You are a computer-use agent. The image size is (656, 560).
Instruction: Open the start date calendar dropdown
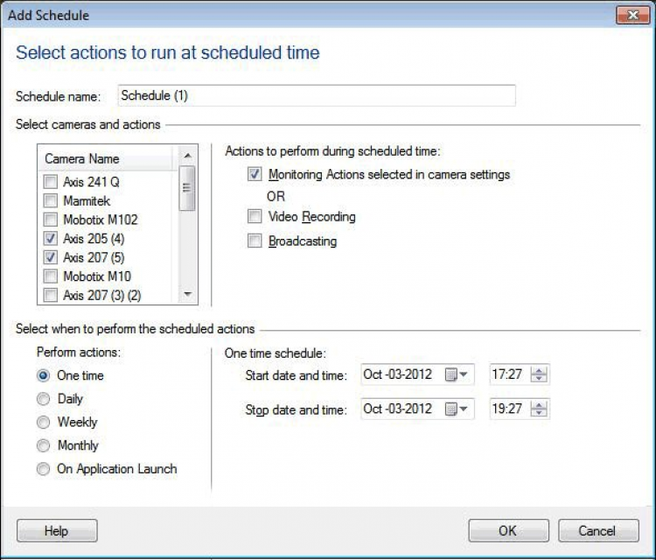457,374
